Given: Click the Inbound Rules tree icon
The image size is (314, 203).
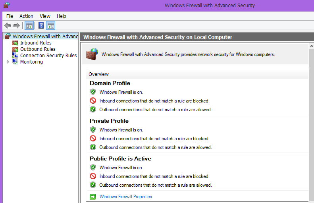Looking at the screenshot, I should coord(15,43).
